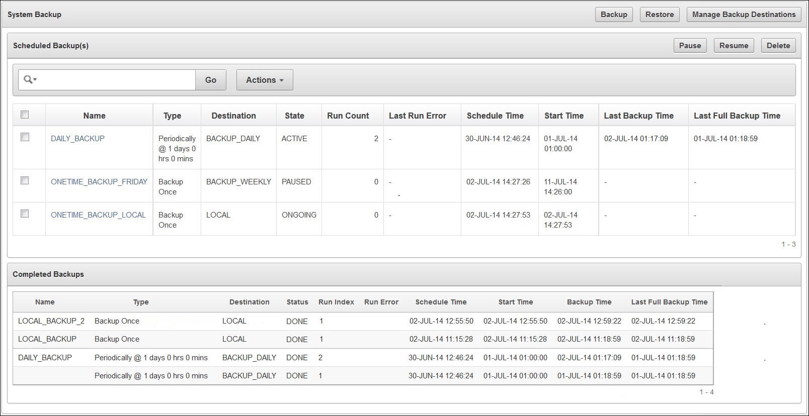Image resolution: width=809 pixels, height=416 pixels.
Task: Click the Go search button
Action: tap(211, 80)
